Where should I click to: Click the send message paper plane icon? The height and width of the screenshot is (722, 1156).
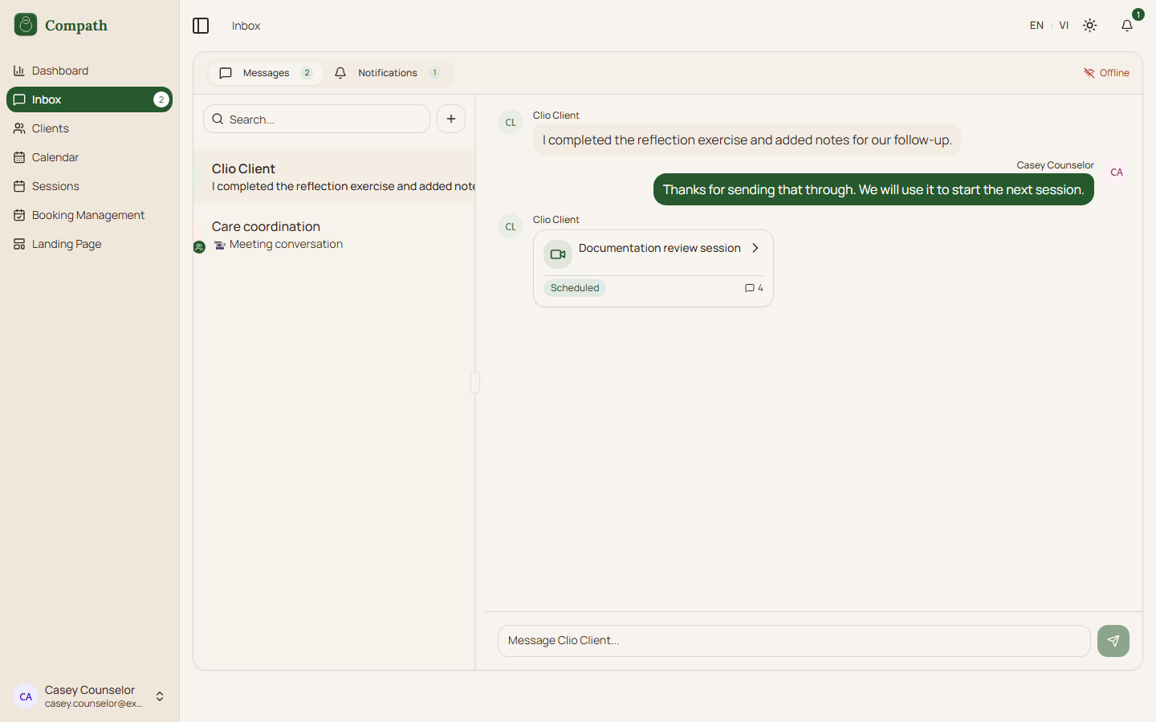1113,641
